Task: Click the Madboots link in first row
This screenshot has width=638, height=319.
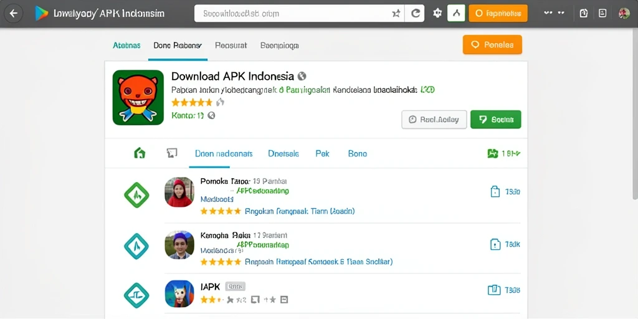Action: coord(217,199)
